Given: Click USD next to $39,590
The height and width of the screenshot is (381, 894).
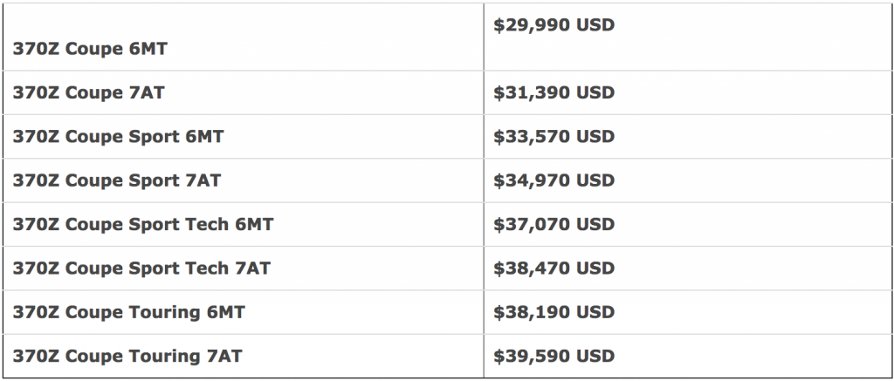Looking at the screenshot, I should (x=595, y=356).
